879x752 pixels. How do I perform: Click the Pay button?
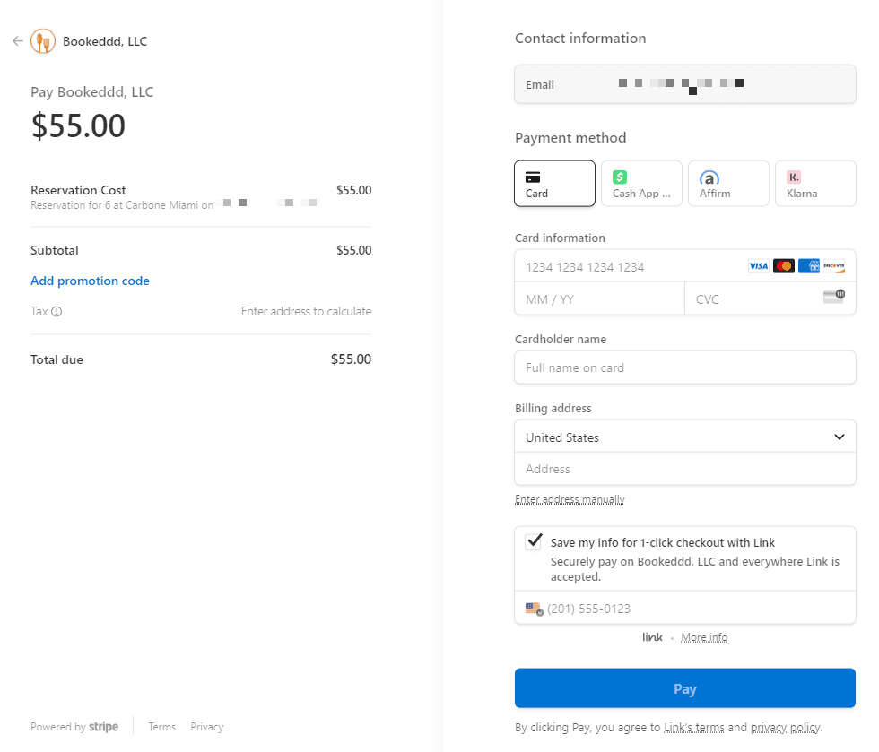click(x=684, y=688)
